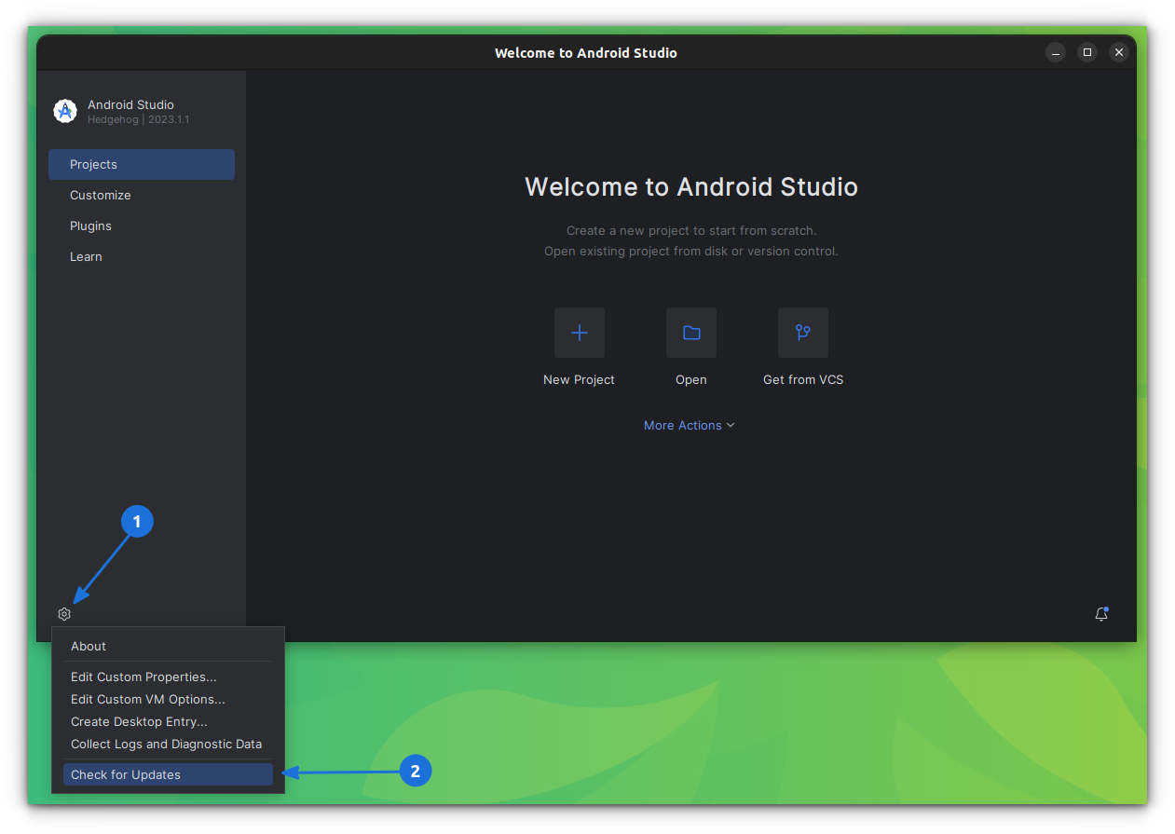The width and height of the screenshot is (1175, 834).
Task: Choose Check for Updates
Action: click(126, 774)
